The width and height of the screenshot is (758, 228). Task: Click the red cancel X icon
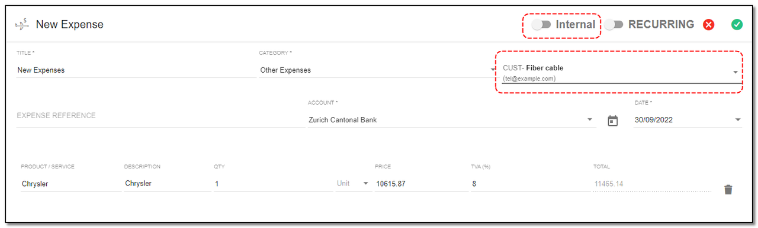coord(708,25)
